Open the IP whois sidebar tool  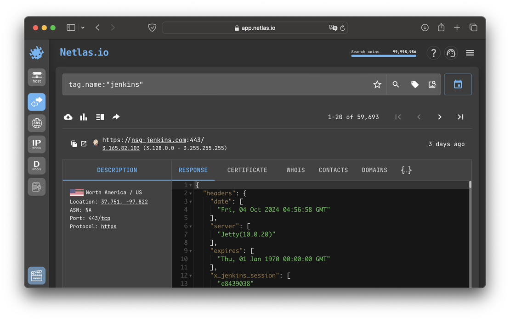(x=36, y=144)
